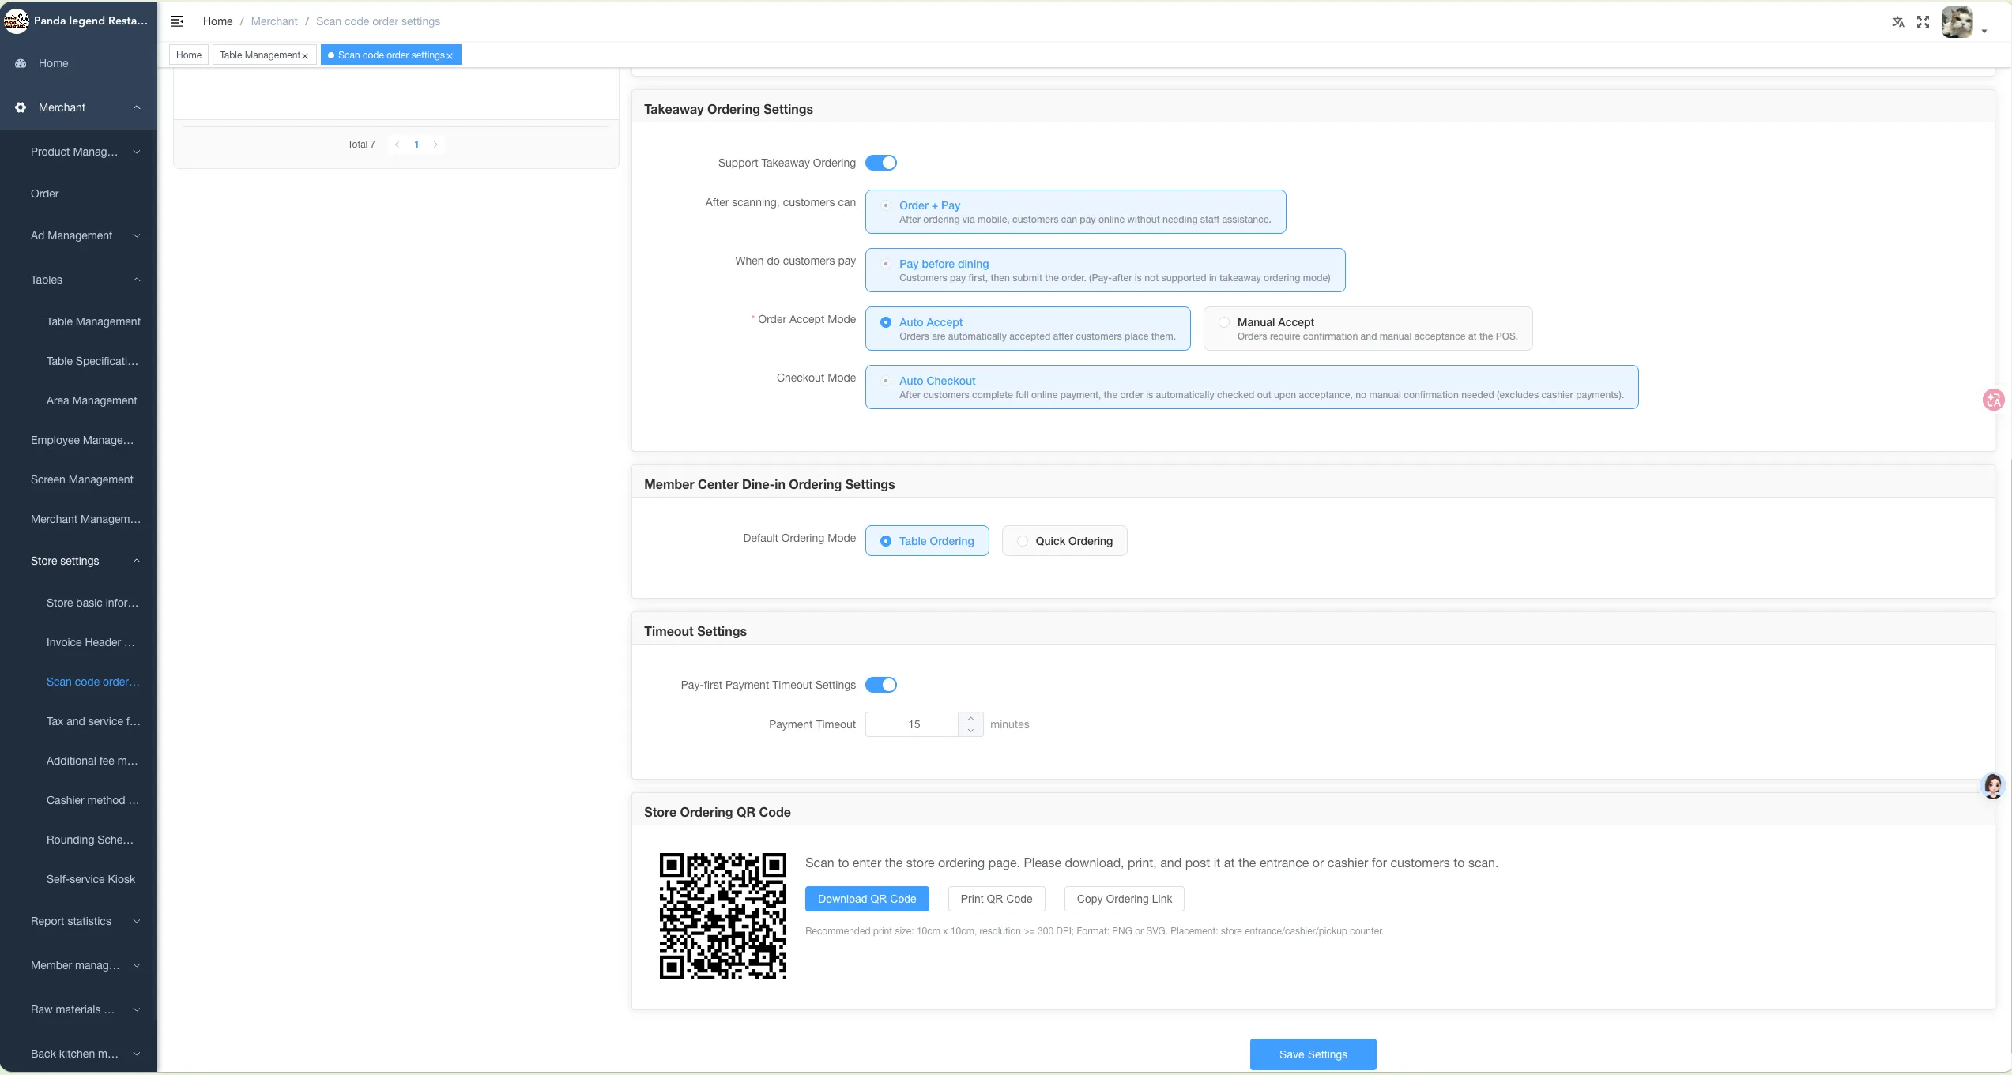Close the Scan code order settings tab
Image resolution: width=2012 pixels, height=1075 pixels.
pyautogui.click(x=450, y=56)
